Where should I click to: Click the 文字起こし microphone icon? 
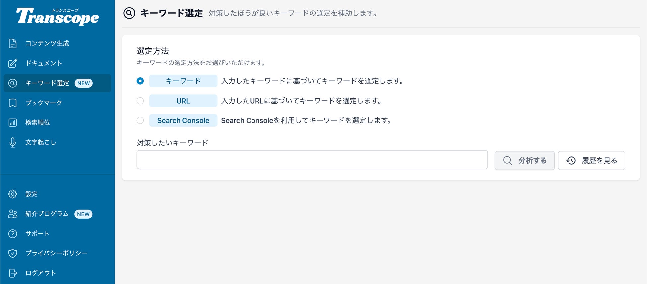(13, 142)
